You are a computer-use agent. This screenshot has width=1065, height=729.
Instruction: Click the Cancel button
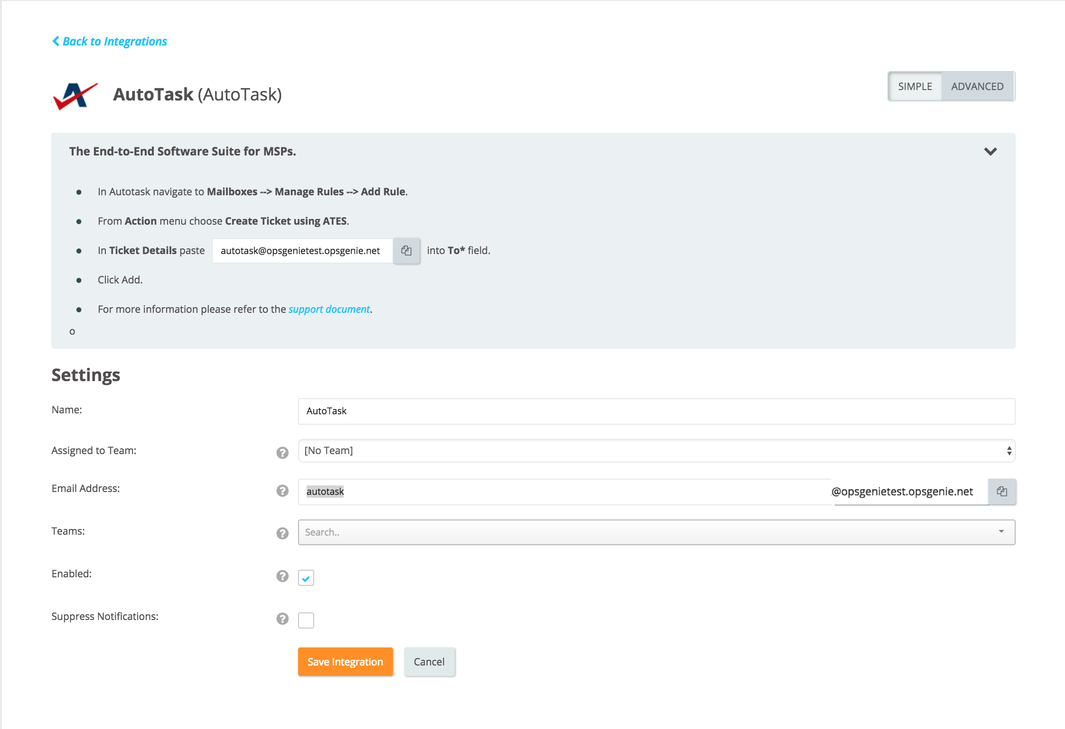tap(429, 662)
